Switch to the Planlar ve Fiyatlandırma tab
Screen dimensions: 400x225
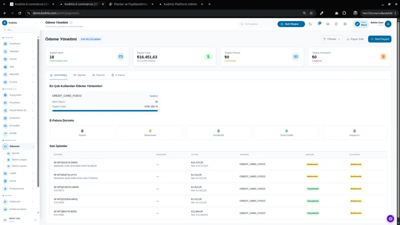[130, 4]
